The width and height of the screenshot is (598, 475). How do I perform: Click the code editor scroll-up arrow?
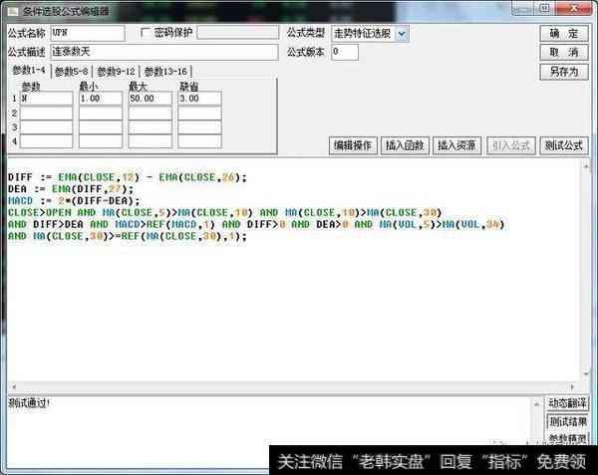pyautogui.click(x=586, y=166)
